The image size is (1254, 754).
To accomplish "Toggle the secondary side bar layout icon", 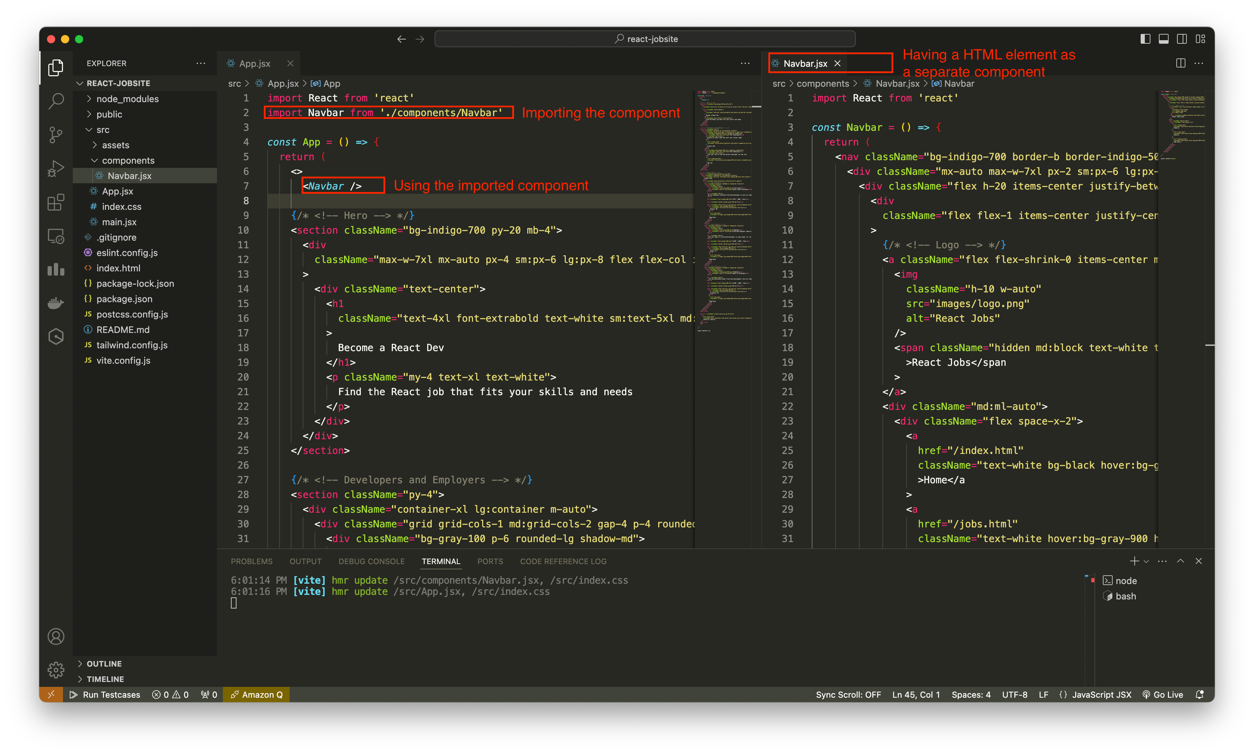I will point(1182,39).
